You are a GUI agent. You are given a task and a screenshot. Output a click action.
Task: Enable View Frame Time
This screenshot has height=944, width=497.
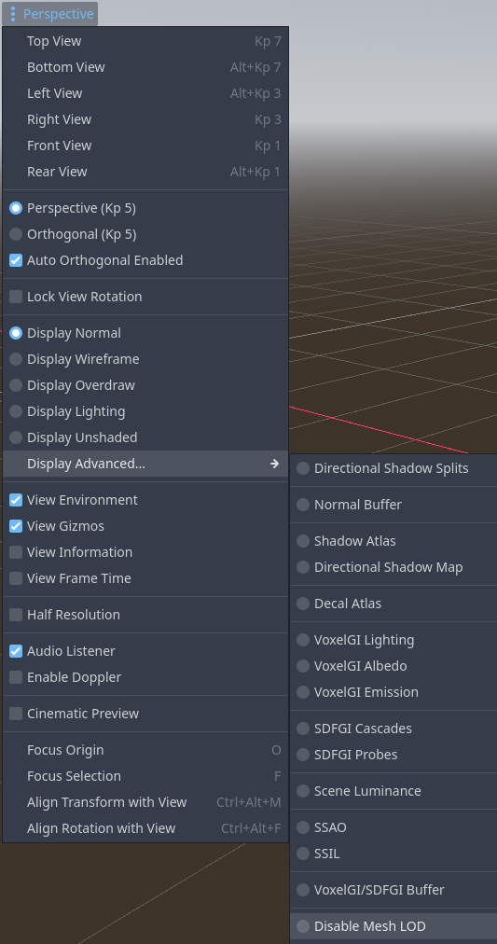tap(145, 578)
